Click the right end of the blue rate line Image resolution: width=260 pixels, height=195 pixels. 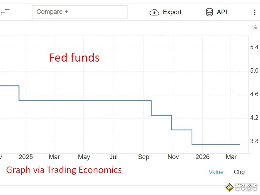tap(239, 144)
